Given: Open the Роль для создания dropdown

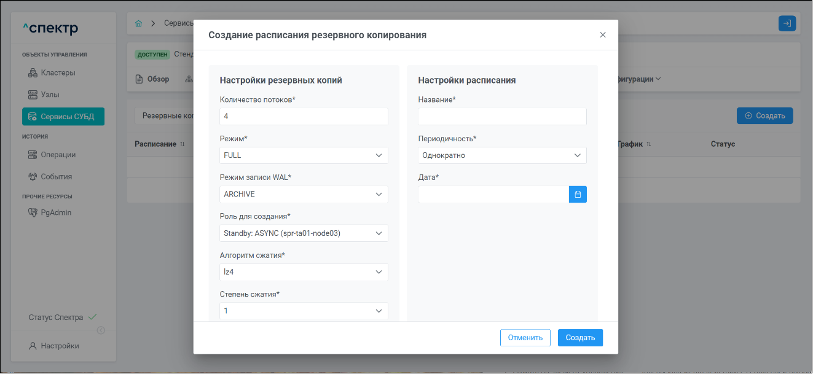Looking at the screenshot, I should pyautogui.click(x=304, y=233).
